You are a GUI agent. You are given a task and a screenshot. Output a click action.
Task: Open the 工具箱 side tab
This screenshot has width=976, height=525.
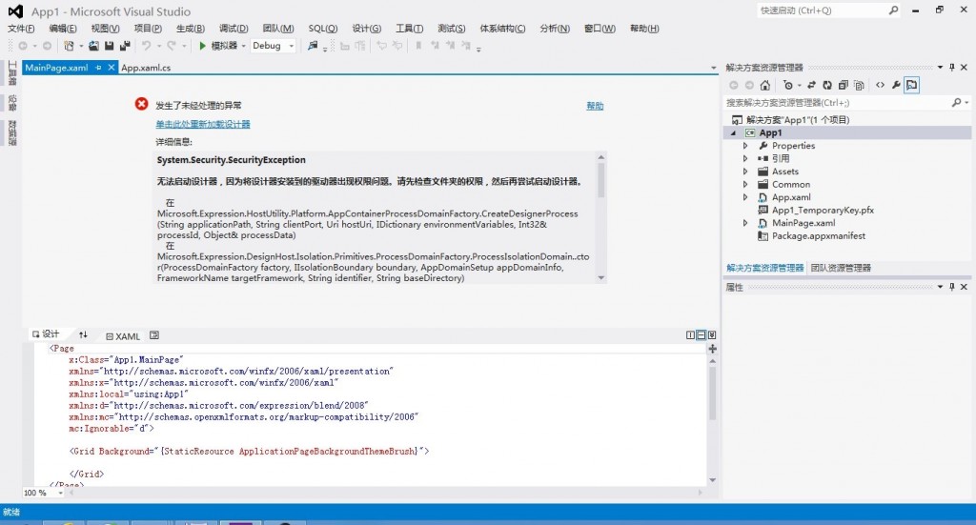(12, 73)
